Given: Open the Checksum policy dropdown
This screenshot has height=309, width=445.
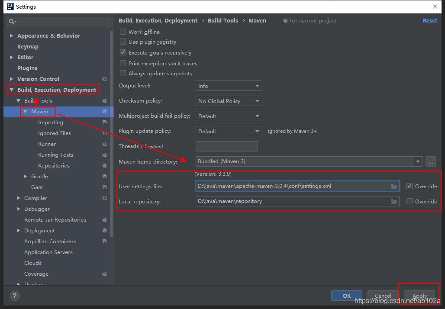Looking at the screenshot, I should (x=229, y=101).
